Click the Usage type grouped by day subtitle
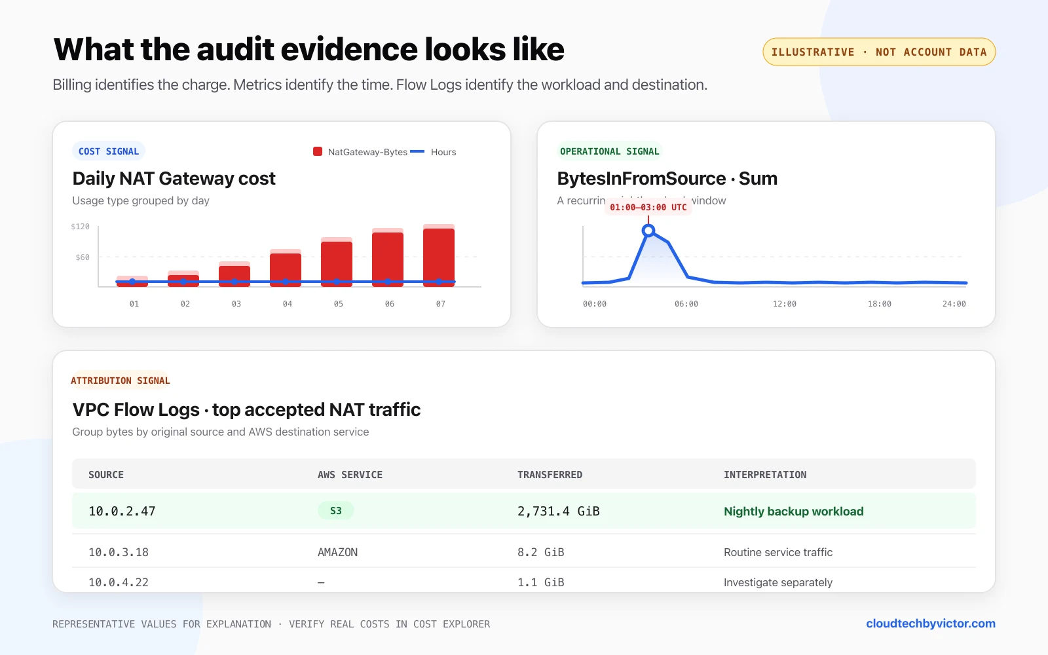 (141, 200)
